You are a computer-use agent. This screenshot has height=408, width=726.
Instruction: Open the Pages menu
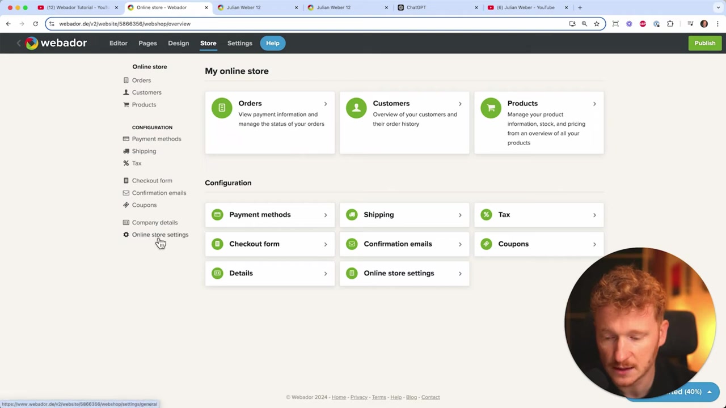click(147, 43)
